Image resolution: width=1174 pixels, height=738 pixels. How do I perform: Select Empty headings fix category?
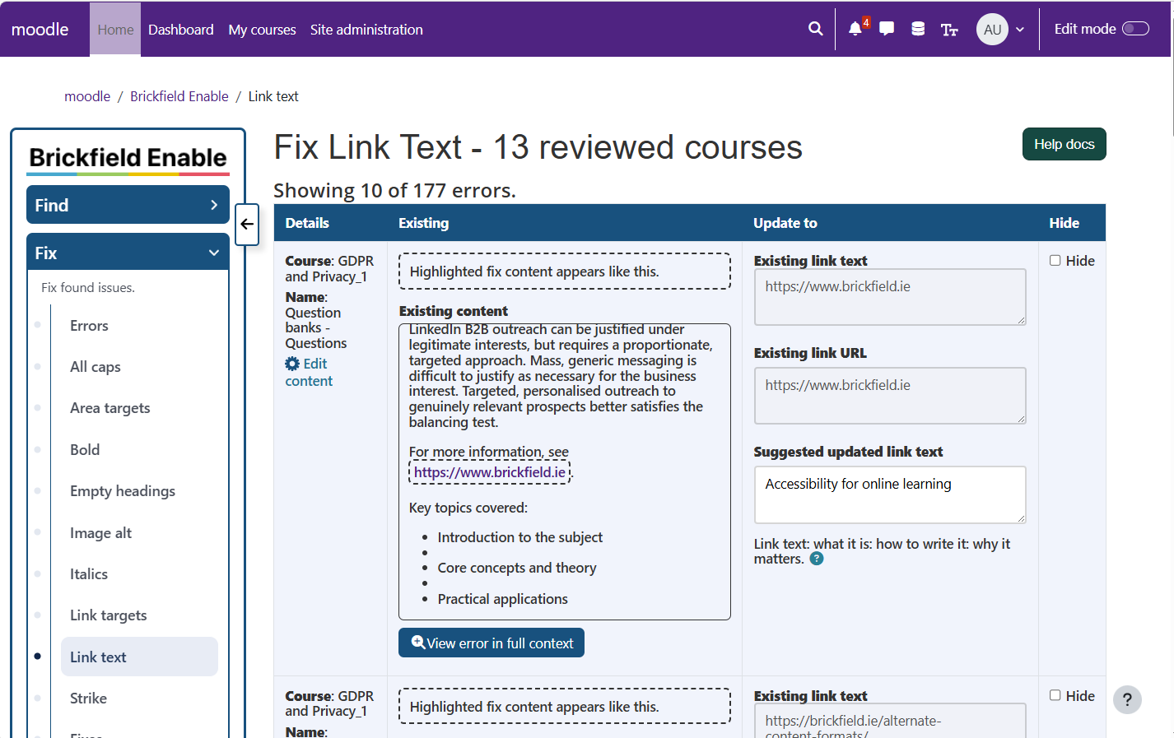click(x=123, y=491)
